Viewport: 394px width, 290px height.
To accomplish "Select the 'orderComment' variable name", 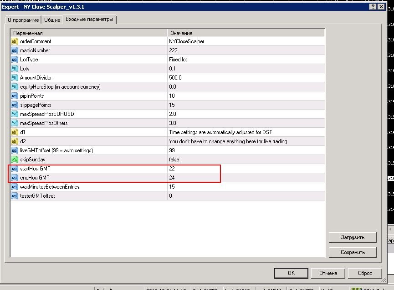I will (36, 41).
